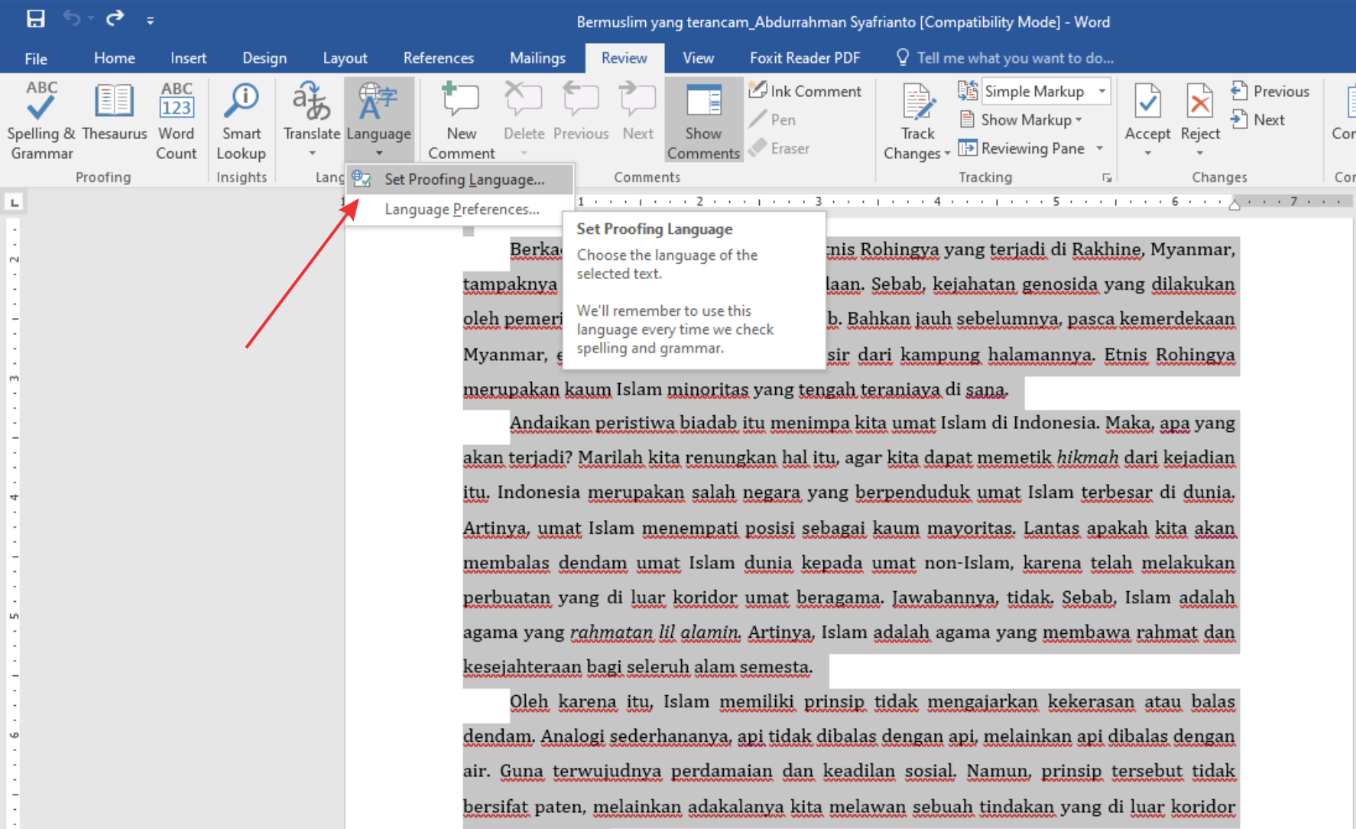Viewport: 1356px width, 829px height.
Task: Click Language Preferences option
Action: point(462,210)
